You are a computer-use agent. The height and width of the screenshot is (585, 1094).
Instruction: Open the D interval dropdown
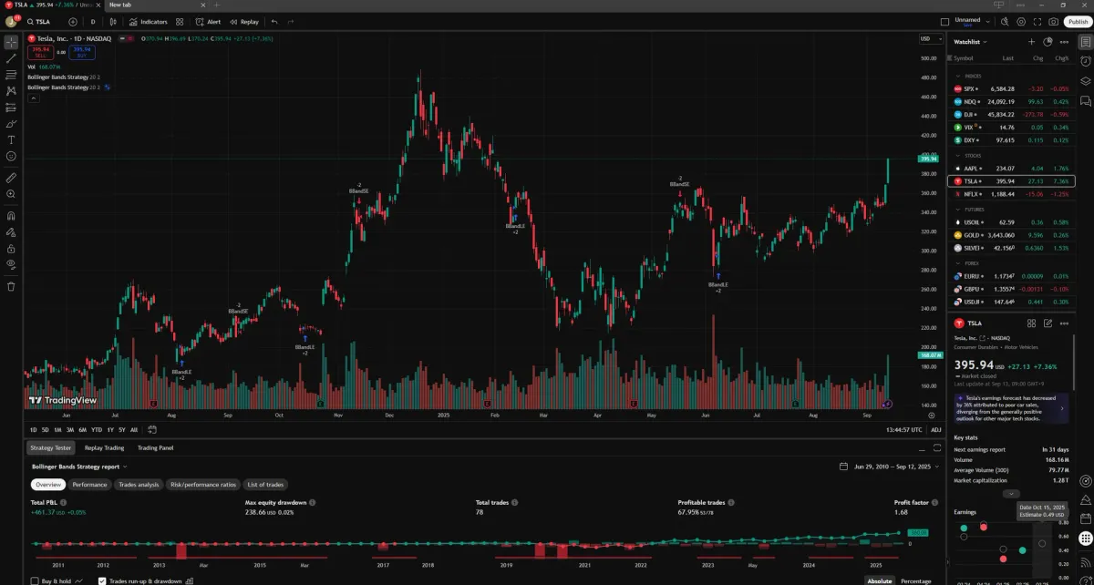(93, 21)
